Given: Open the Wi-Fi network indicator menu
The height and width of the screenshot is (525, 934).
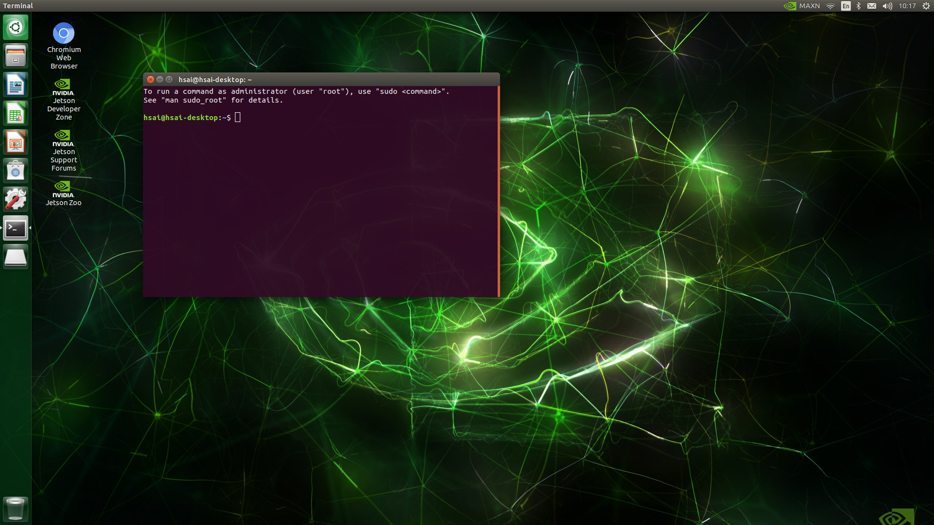Looking at the screenshot, I should click(x=830, y=6).
